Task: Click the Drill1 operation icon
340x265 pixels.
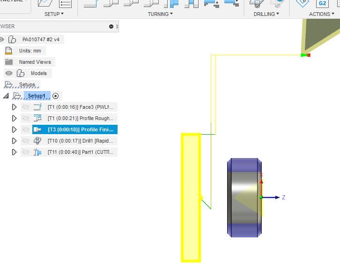Action: 37,141
